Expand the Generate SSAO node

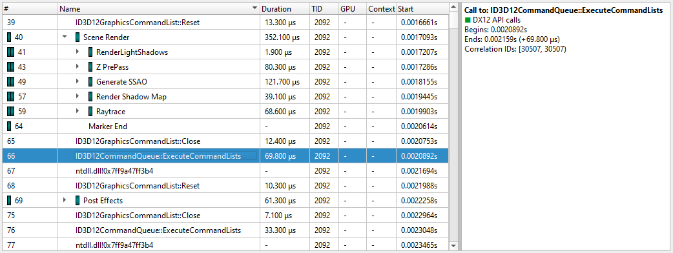(78, 82)
